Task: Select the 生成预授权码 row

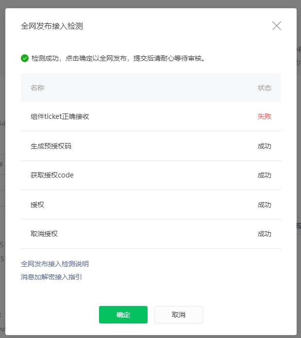Action: point(151,146)
